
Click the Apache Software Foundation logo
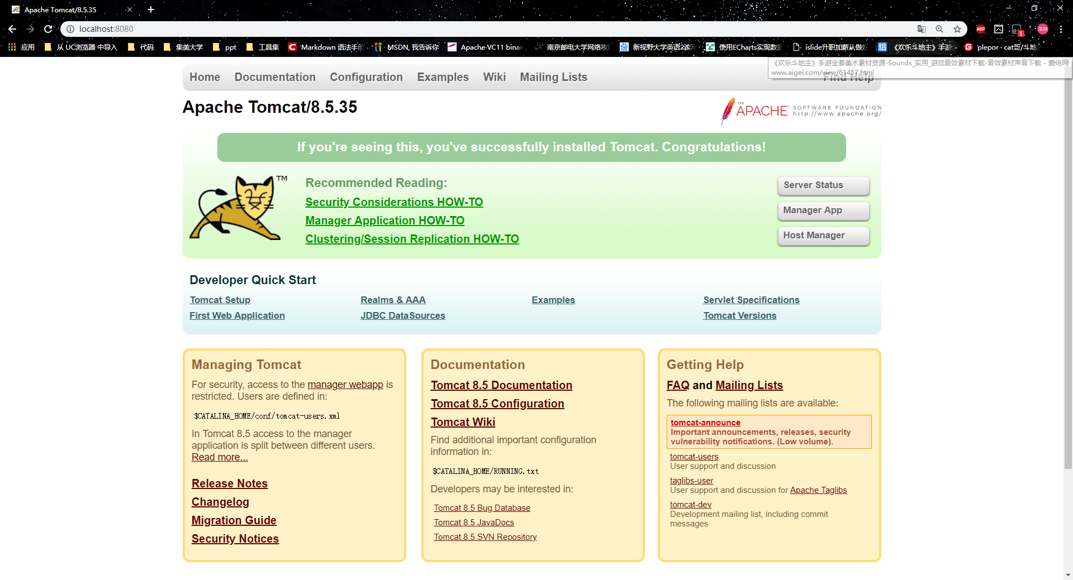tap(801, 111)
